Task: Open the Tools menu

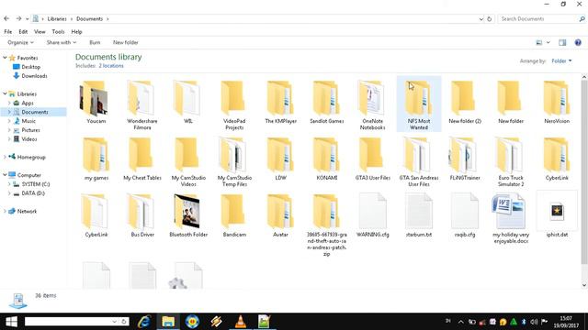Action: (58, 32)
